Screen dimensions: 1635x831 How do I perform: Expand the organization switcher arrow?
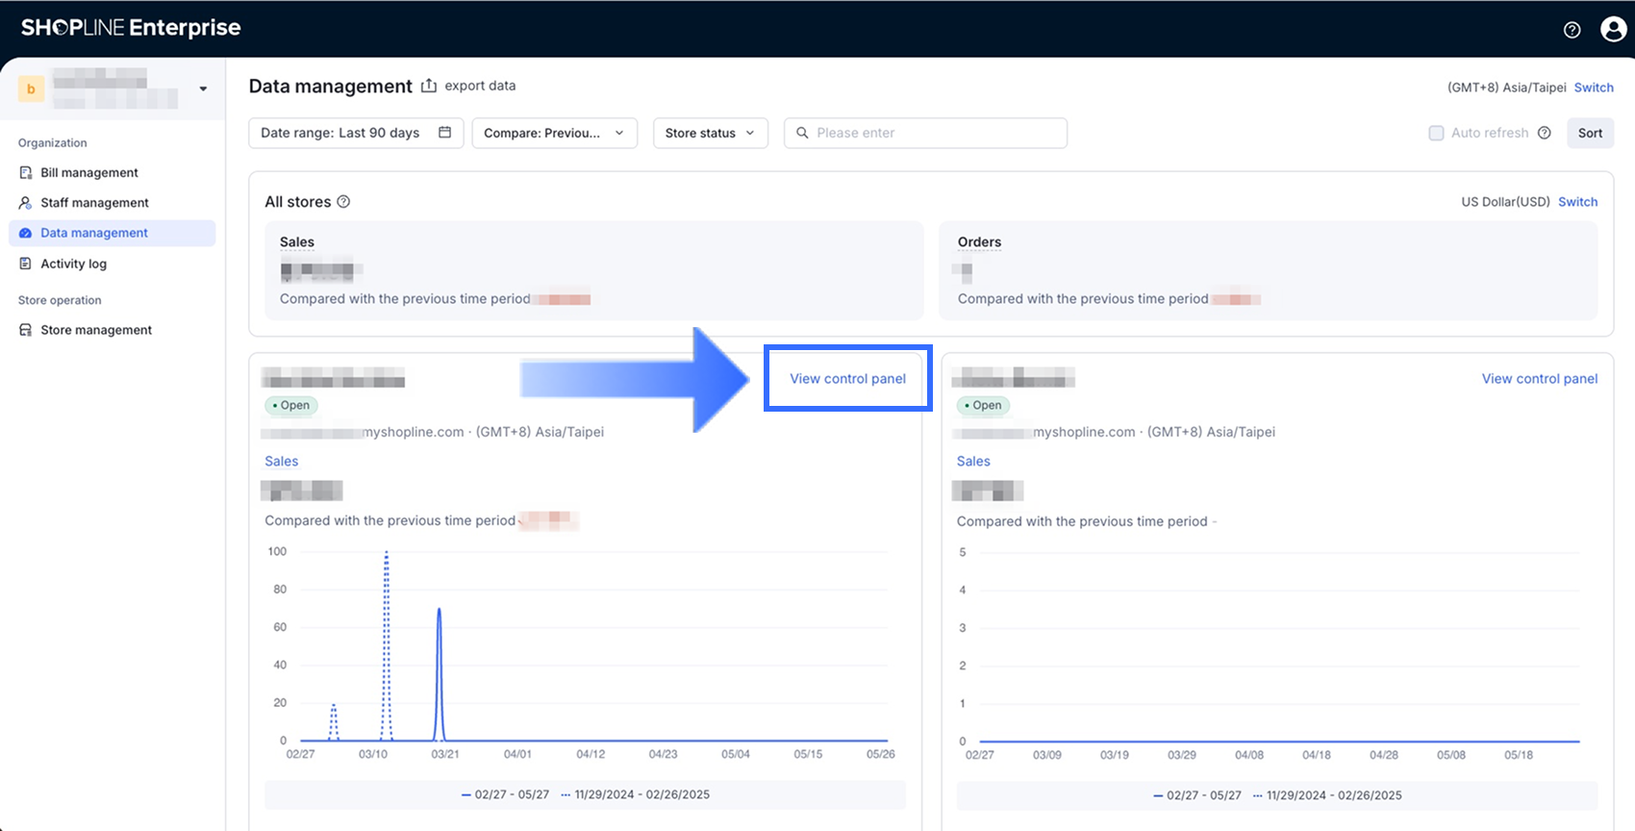[203, 88]
